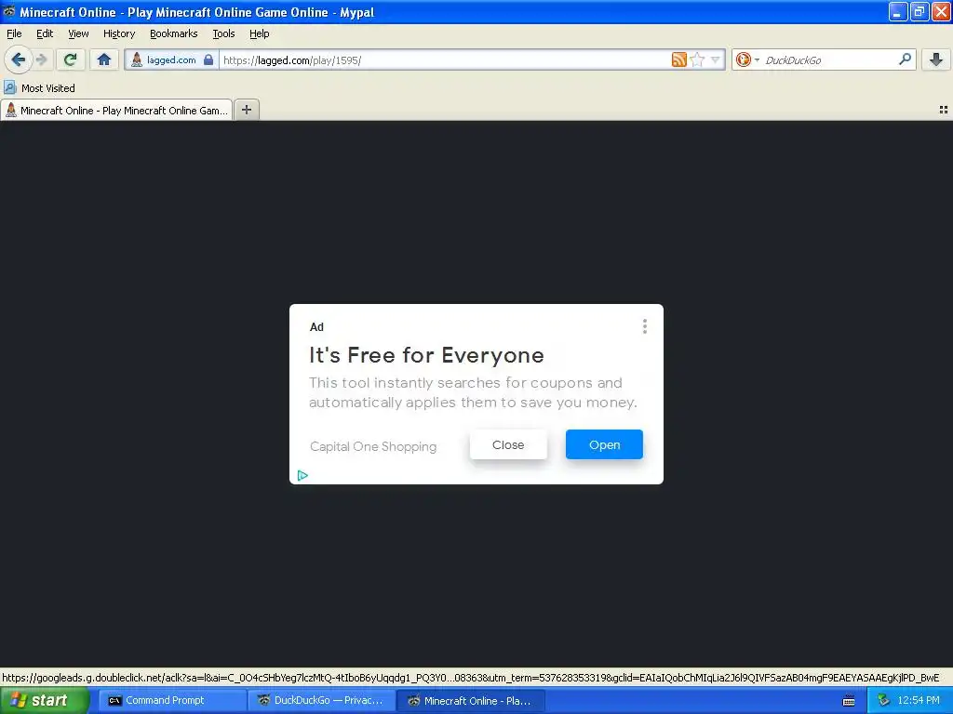The height and width of the screenshot is (714, 953).
Task: Subscribe using the RSS feed icon
Action: click(x=678, y=59)
